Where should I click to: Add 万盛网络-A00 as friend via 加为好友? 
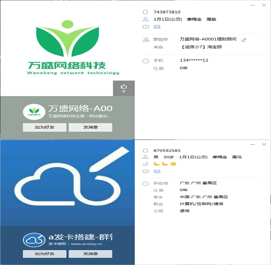(45, 127)
